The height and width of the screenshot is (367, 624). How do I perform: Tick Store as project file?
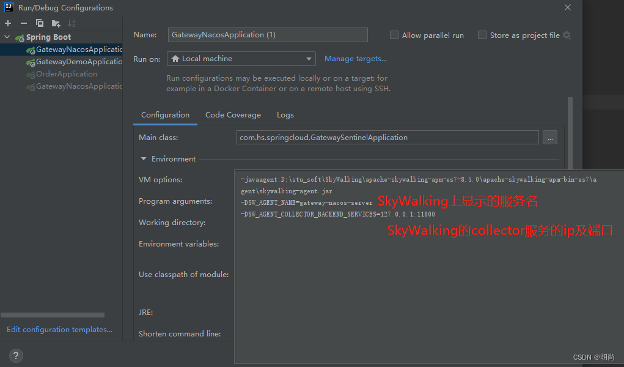tap(482, 35)
